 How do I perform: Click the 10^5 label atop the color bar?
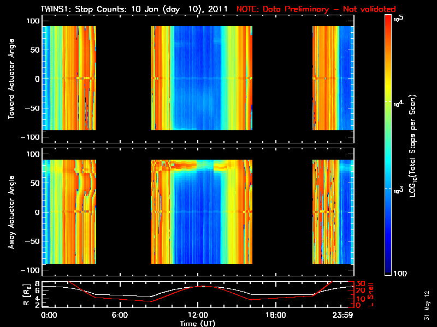point(398,18)
